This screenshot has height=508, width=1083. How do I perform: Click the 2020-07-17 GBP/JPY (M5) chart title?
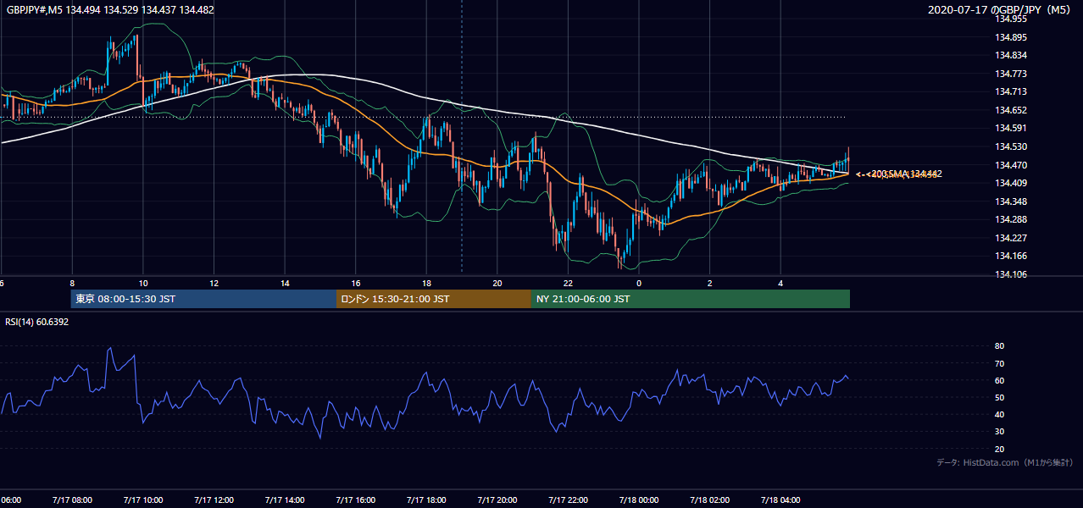[x=999, y=10]
